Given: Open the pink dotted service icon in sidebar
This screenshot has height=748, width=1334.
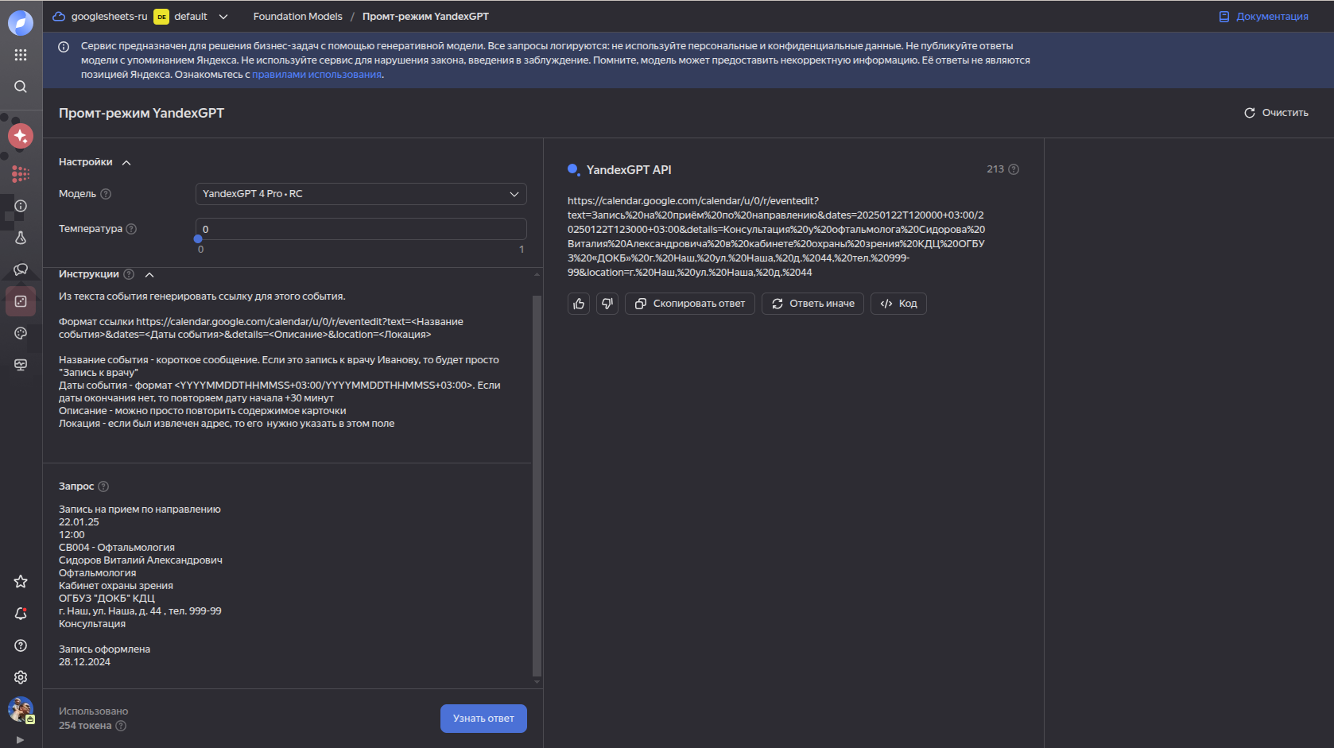Looking at the screenshot, I should click(21, 174).
